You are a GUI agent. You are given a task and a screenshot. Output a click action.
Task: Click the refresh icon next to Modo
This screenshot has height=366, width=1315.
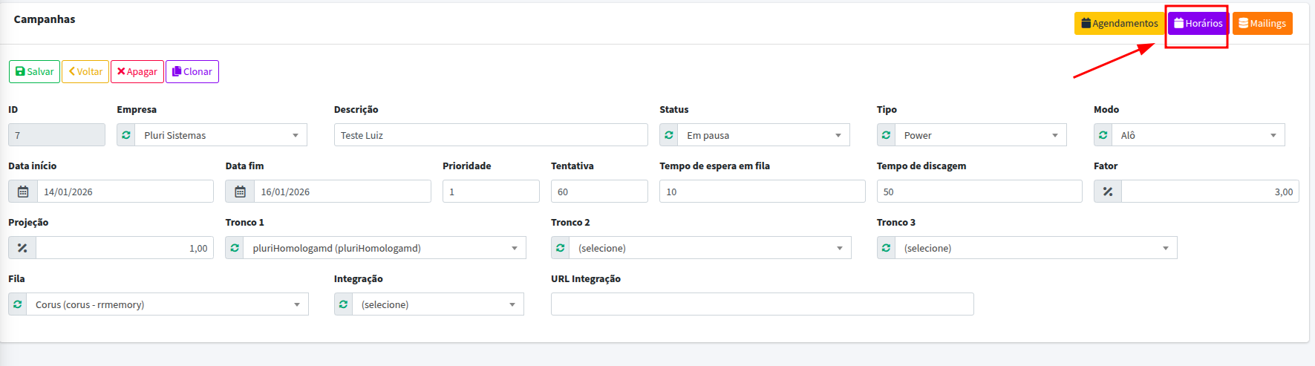click(1103, 135)
